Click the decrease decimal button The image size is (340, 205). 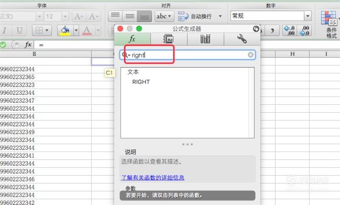(304, 30)
